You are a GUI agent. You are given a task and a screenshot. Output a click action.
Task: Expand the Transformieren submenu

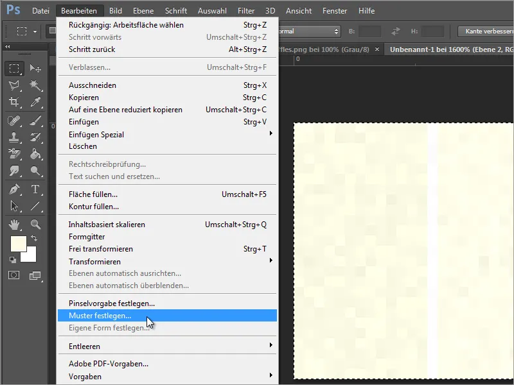(167, 261)
